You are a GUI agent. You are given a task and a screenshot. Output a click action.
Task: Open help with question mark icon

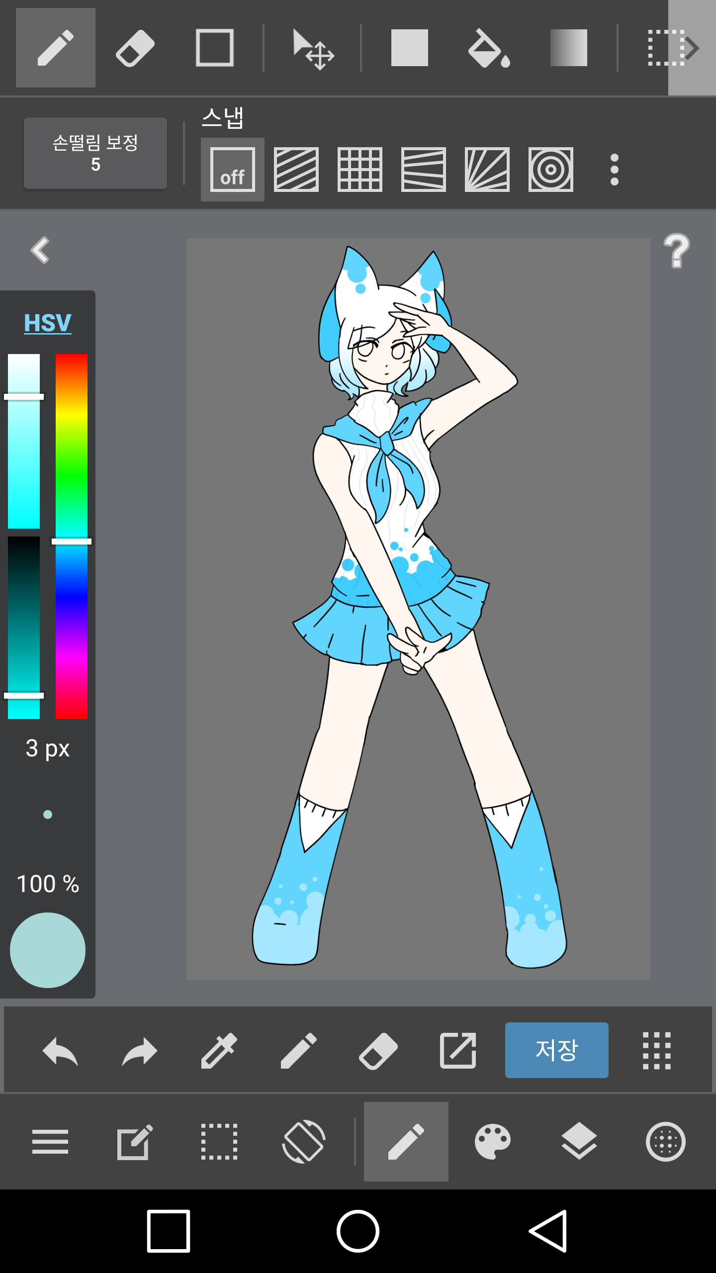(677, 251)
